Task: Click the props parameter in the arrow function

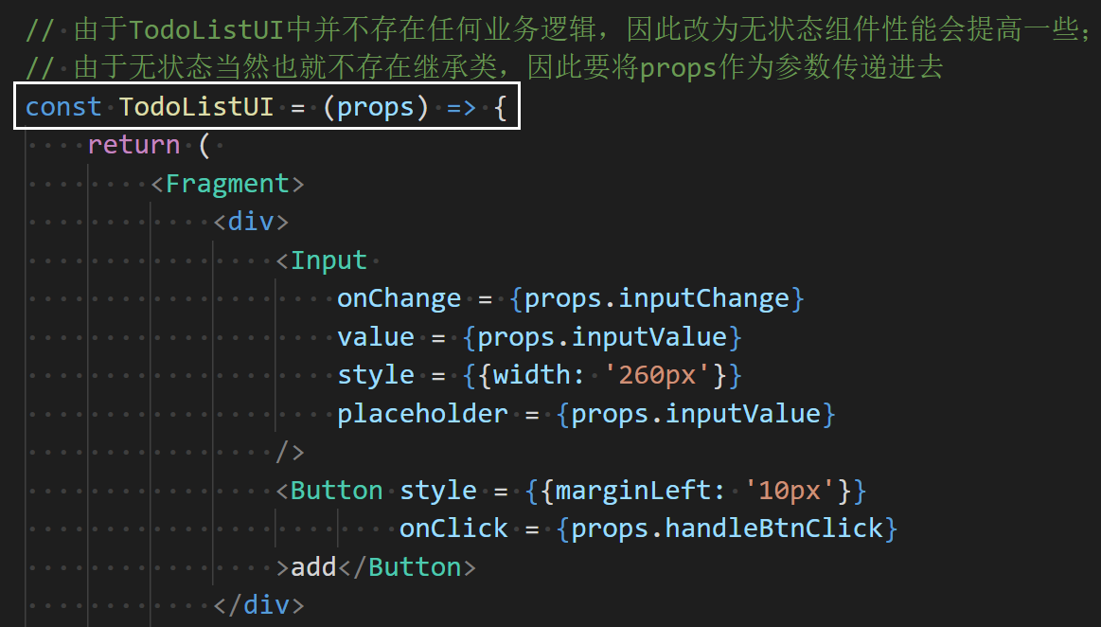Action: pyautogui.click(x=376, y=107)
